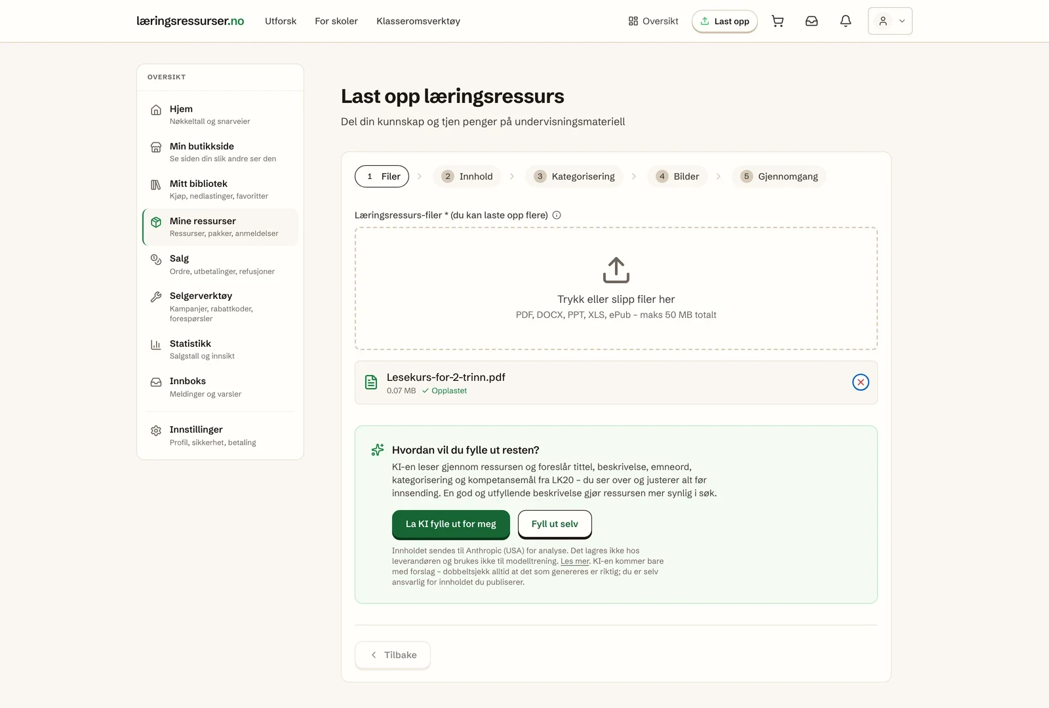Open the shopping cart icon
The image size is (1049, 708).
pyautogui.click(x=778, y=21)
